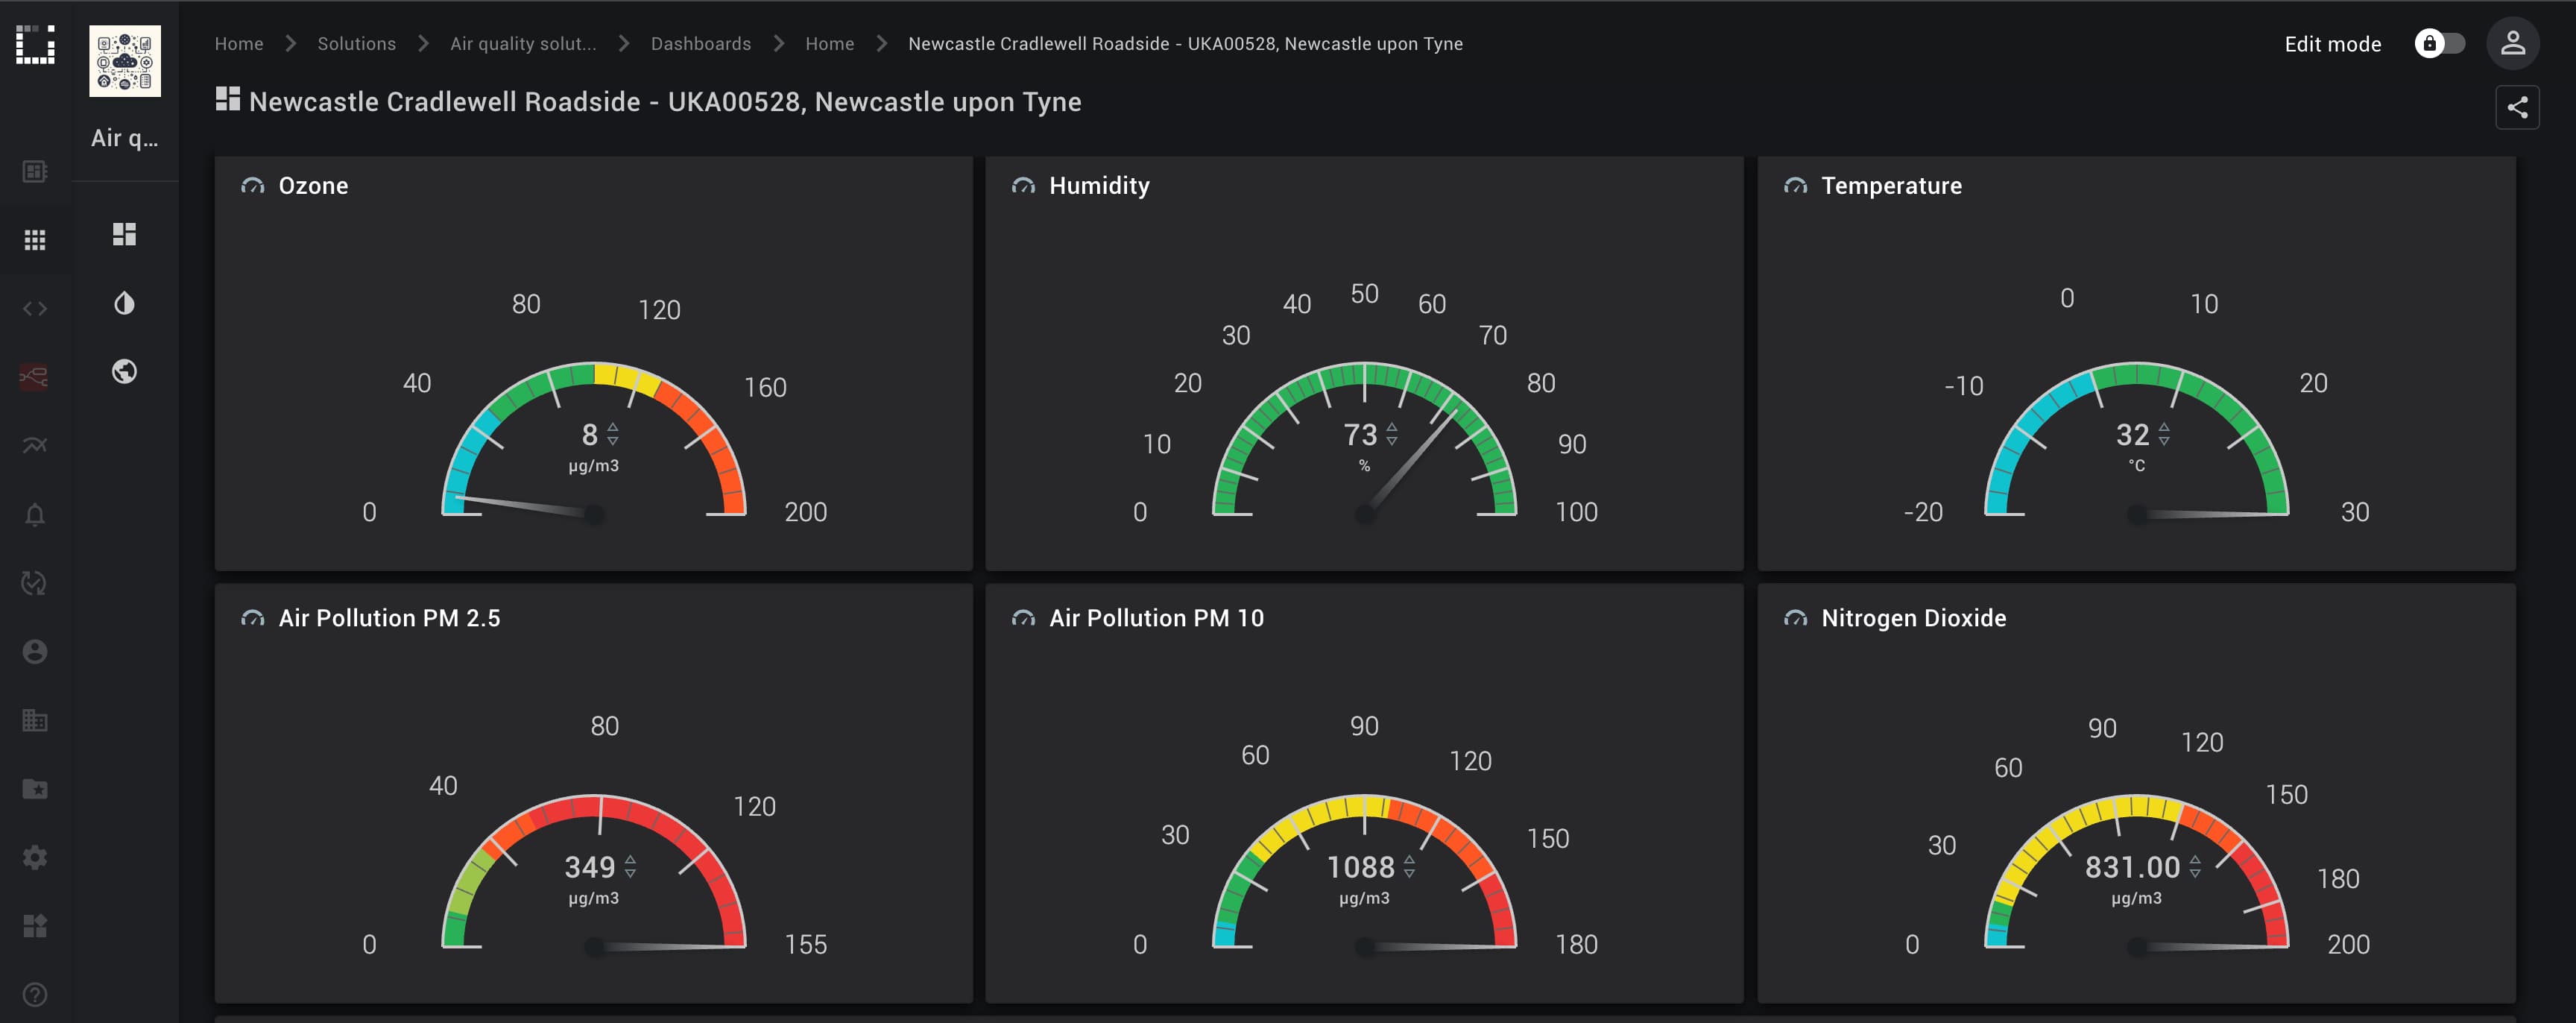Open the trend lines analytics icon
Image resolution: width=2576 pixels, height=1023 pixels.
coord(35,445)
